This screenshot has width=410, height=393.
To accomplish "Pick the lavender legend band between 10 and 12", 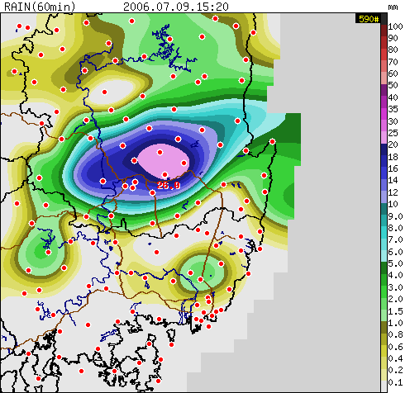I will coord(384,197).
